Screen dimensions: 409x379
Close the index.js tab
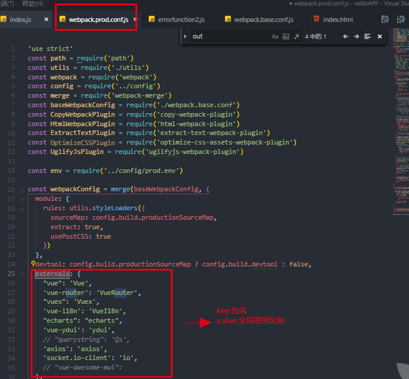[47, 20]
